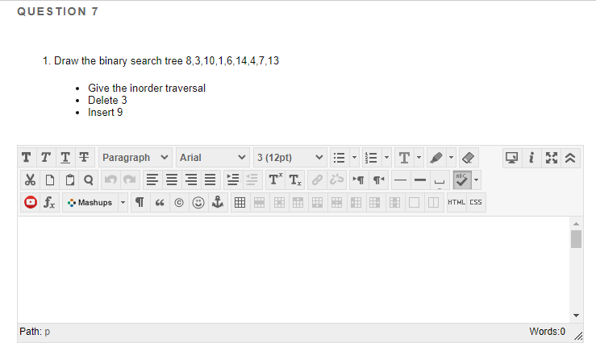The width and height of the screenshot is (596, 355).
Task: Click the copy icon
Action: pos(49,180)
